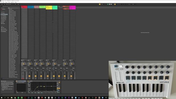Select the Sounds browser category
This screenshot has width=176, height=99.
click(x=4, y=13)
